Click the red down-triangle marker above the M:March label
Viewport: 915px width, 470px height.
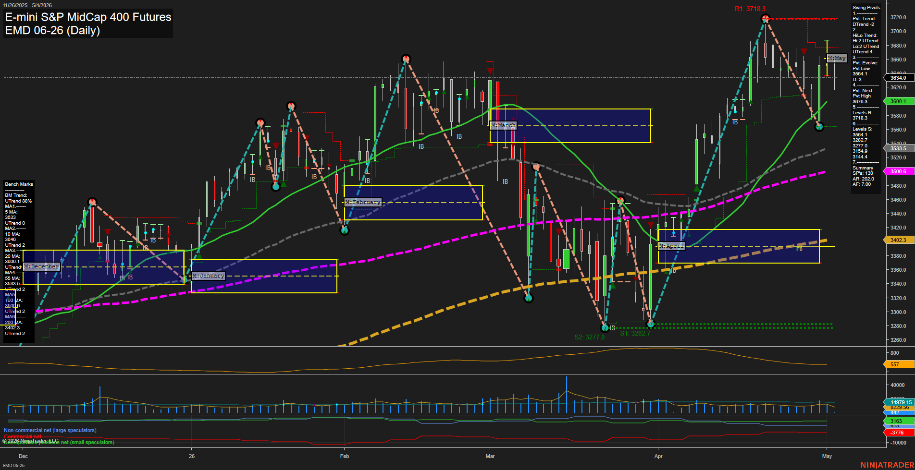[x=490, y=72]
